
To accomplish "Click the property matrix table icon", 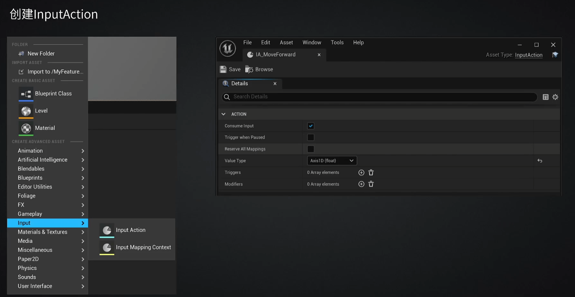I will [545, 97].
